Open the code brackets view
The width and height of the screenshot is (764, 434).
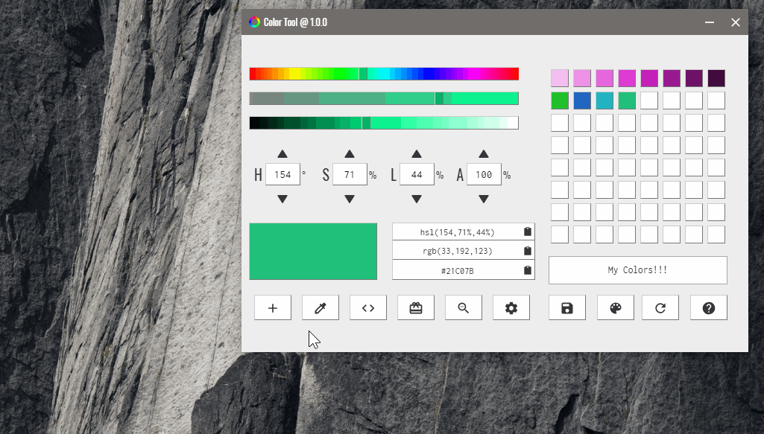[368, 307]
